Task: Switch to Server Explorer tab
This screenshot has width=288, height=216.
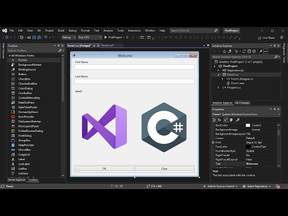Action: (17, 180)
